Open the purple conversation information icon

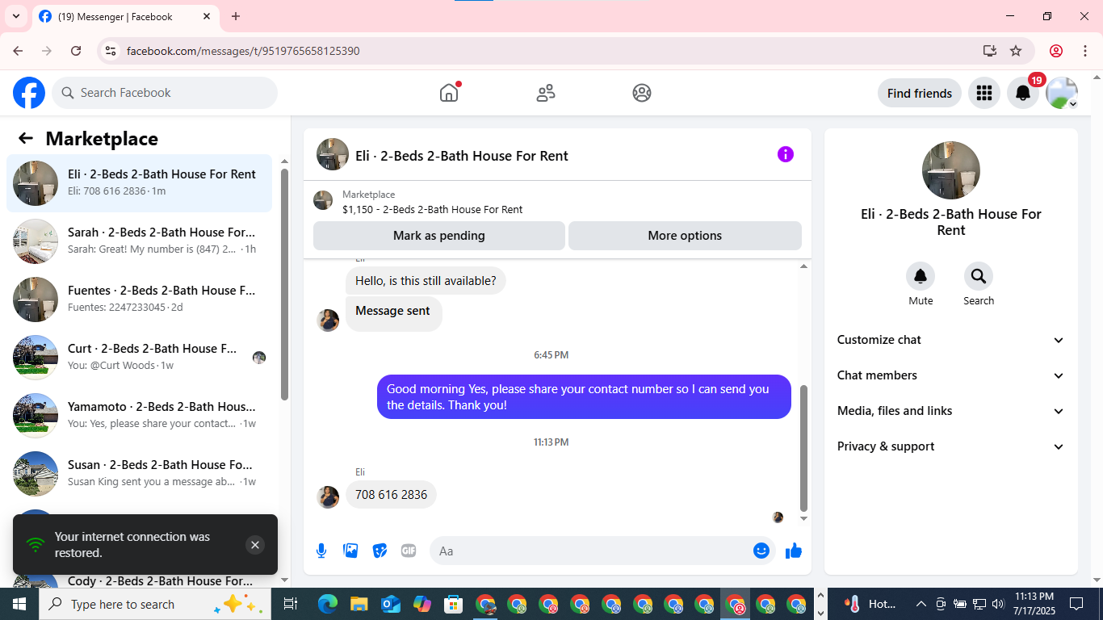(x=786, y=154)
